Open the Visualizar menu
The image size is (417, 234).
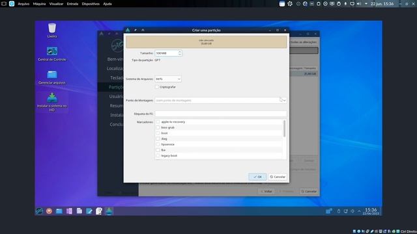(56, 4)
